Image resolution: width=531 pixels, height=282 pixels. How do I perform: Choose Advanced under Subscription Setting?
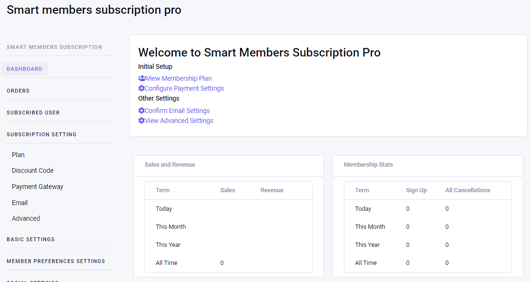click(26, 218)
